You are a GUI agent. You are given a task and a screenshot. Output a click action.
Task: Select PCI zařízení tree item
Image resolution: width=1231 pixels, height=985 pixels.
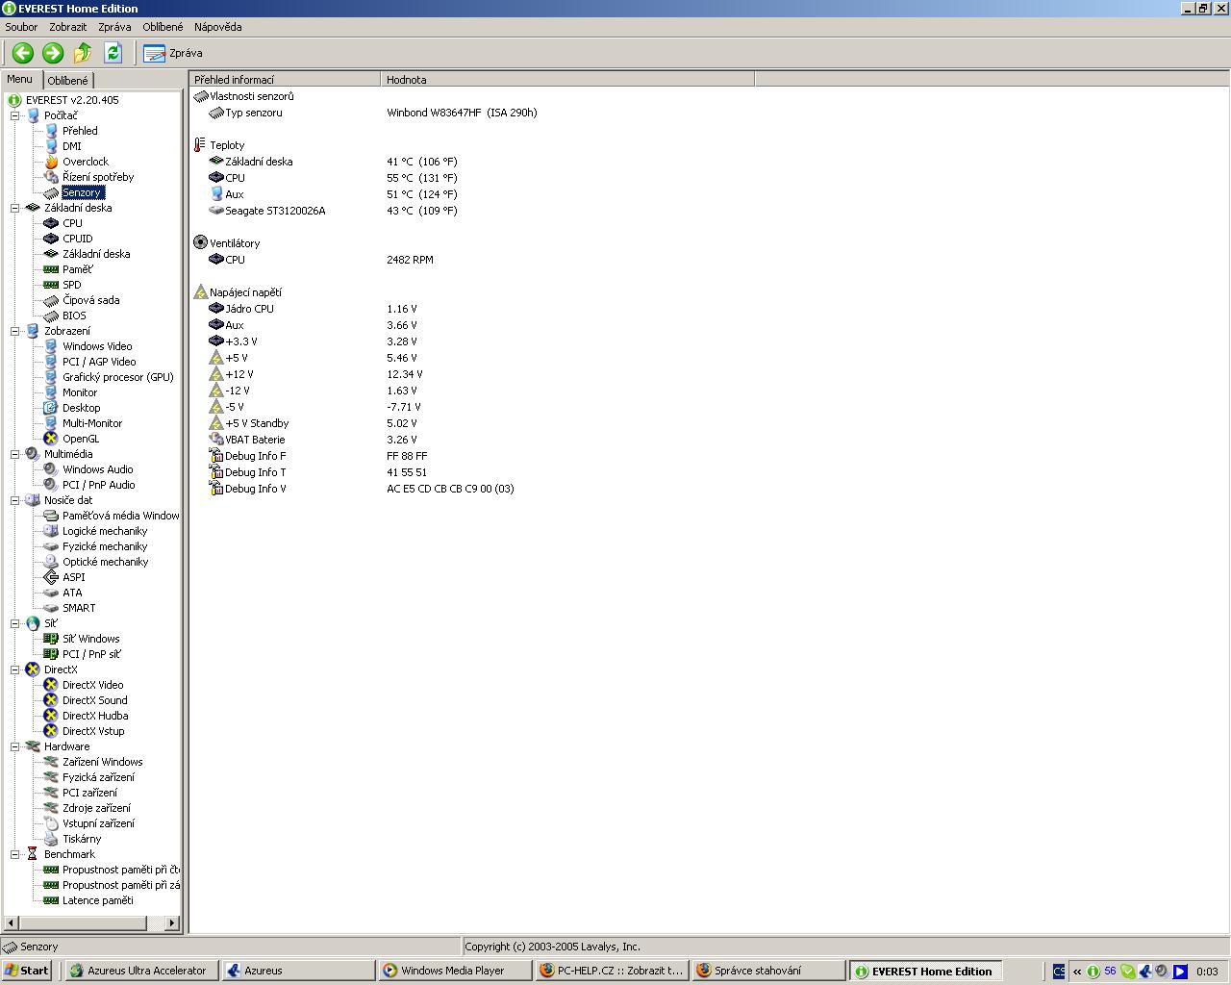[90, 793]
